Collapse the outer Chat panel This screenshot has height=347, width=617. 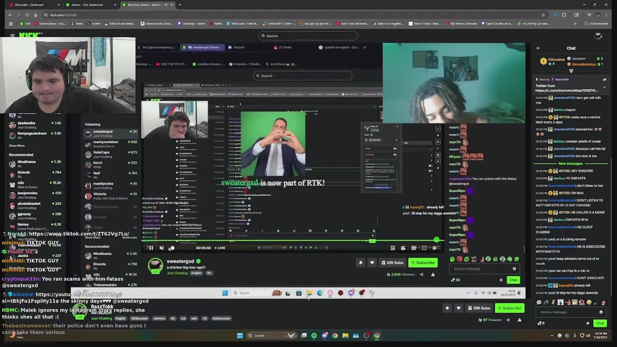click(x=538, y=48)
